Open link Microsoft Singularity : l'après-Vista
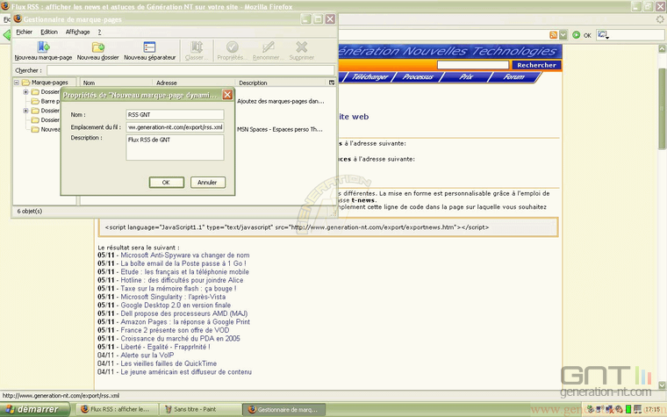 173,297
